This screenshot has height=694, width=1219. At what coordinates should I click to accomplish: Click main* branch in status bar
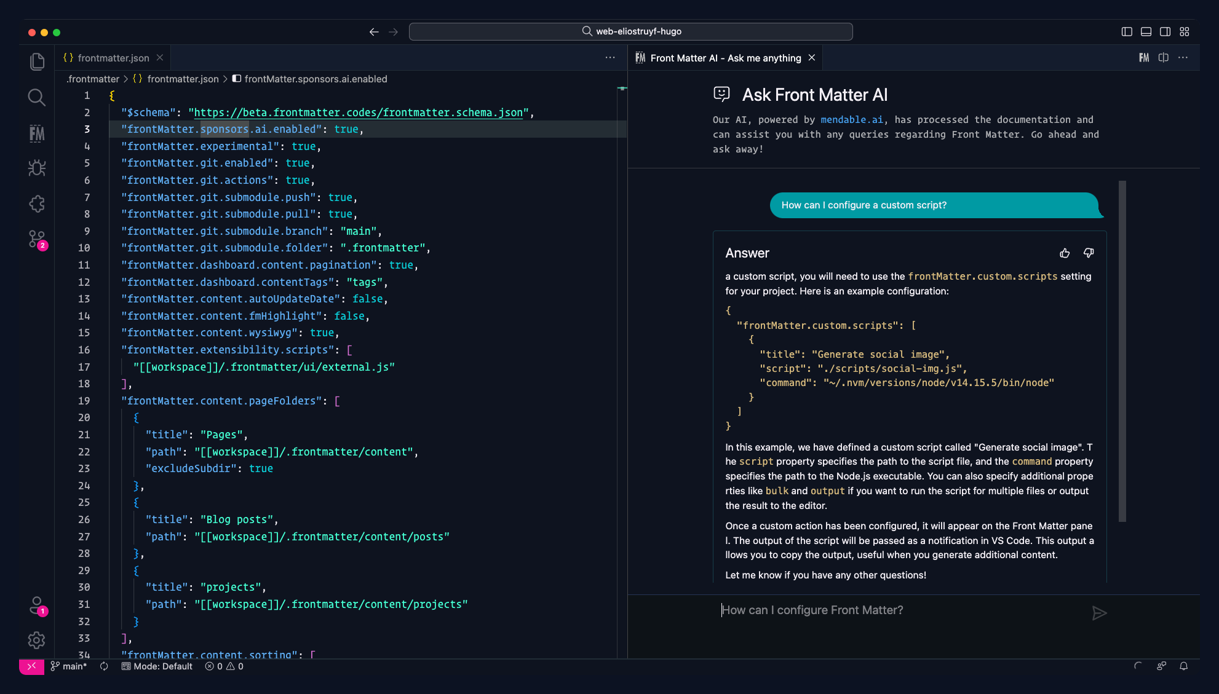tap(69, 666)
